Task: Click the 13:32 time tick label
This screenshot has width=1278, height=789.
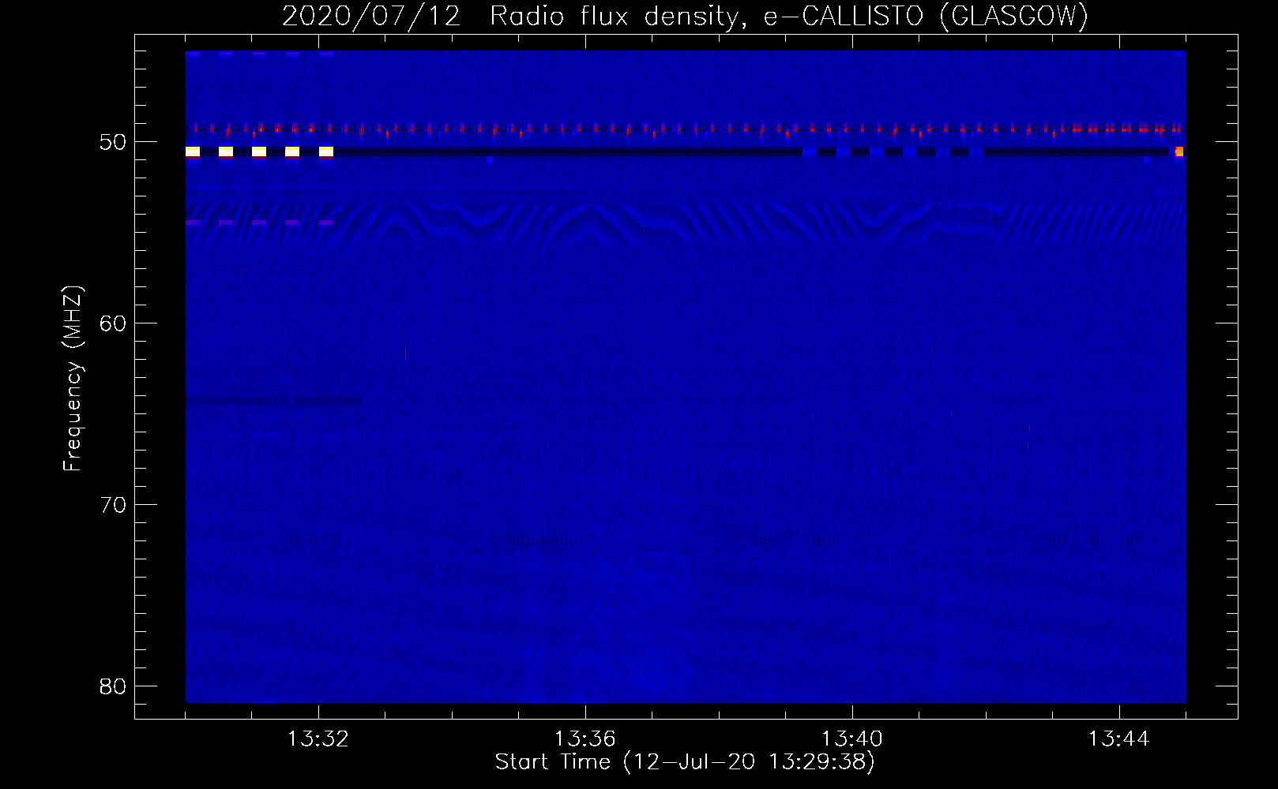Action: click(318, 739)
